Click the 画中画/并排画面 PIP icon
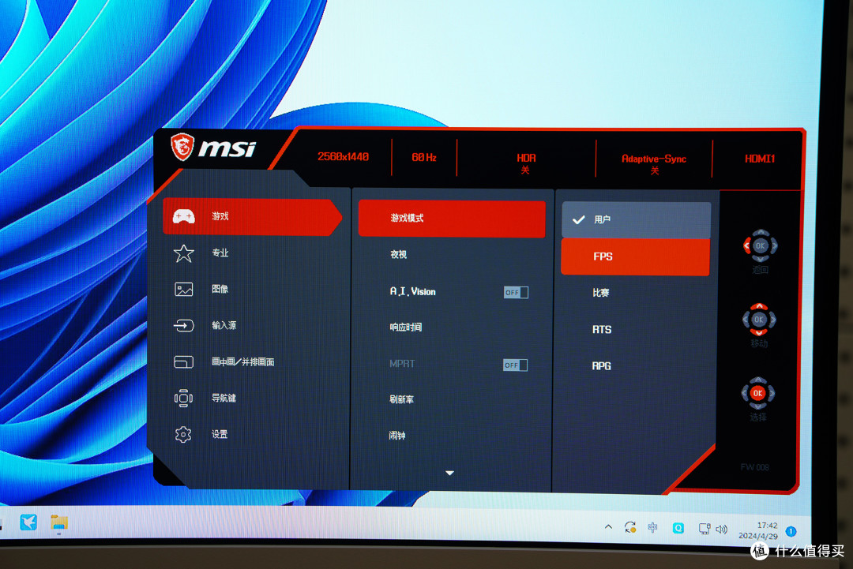The height and width of the screenshot is (569, 853). [x=183, y=362]
